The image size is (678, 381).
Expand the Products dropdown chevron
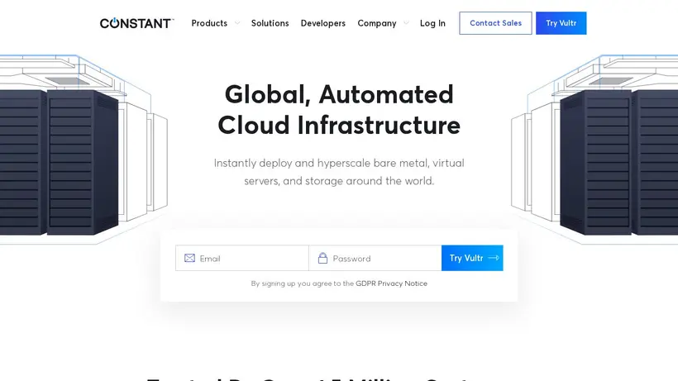coord(237,23)
